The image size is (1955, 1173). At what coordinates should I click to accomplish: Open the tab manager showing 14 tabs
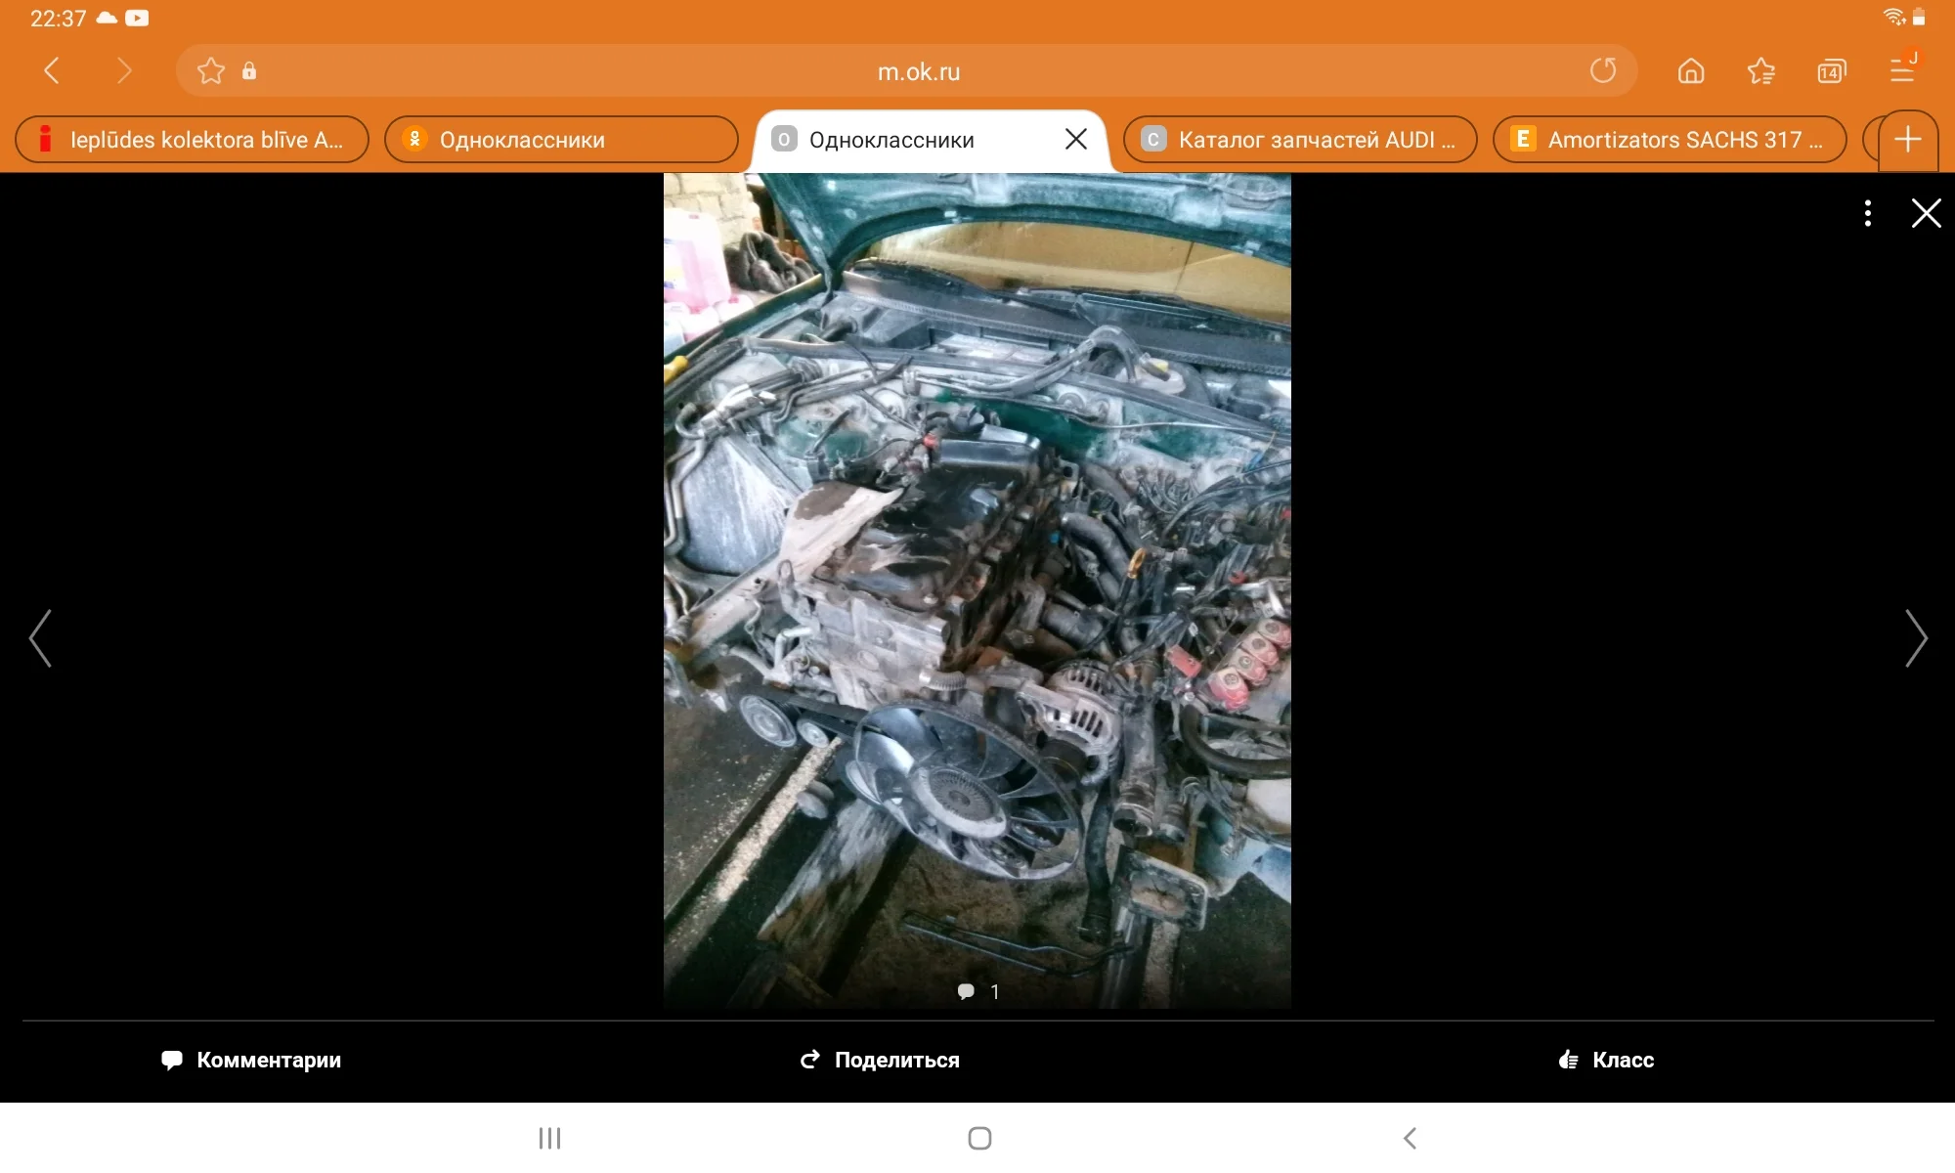click(x=1833, y=70)
